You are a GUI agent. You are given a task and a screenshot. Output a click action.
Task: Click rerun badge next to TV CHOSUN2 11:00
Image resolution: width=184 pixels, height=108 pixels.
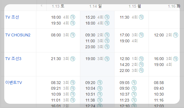tap(107, 41)
